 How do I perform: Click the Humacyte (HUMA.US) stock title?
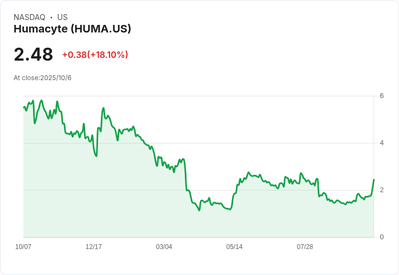point(72,29)
